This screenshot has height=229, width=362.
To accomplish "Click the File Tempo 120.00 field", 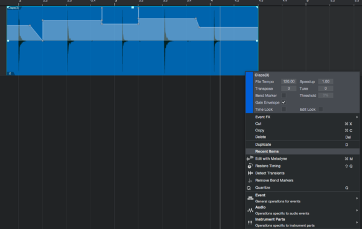I will tap(288, 81).
